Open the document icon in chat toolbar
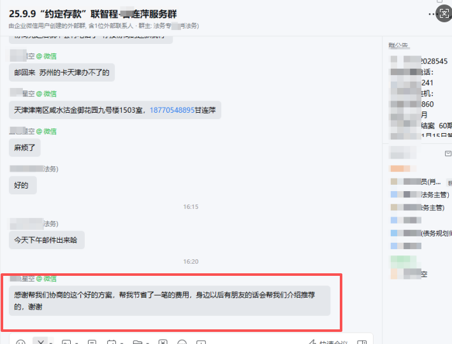The width and height of the screenshot is (452, 344). [x=92, y=342]
